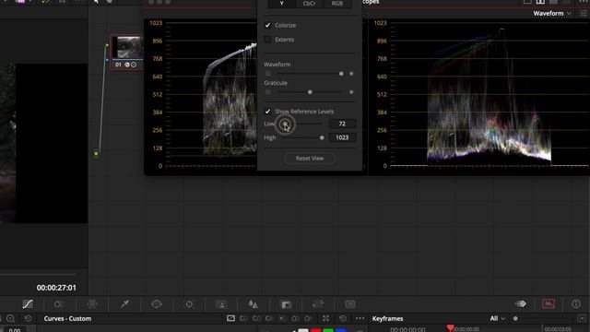Open the Power Window palette
Screen dimensions: 590x332
point(157,303)
